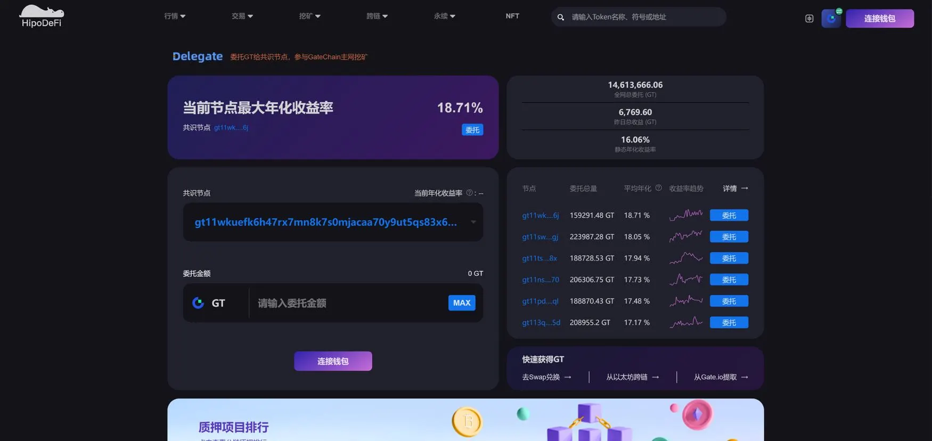Select the 208955.2 GT table cell

pyautogui.click(x=590, y=322)
